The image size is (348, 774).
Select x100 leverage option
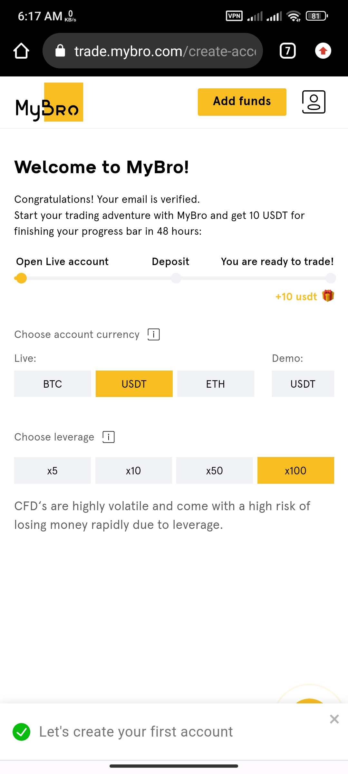tap(296, 471)
